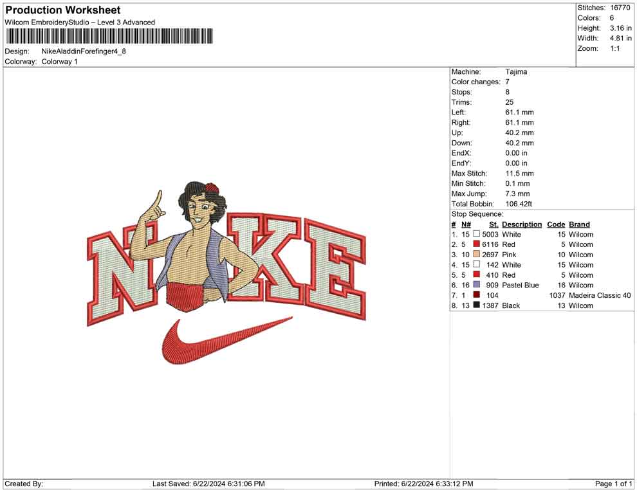Click 'Wilcom EmbroideryStudio – Level 3 Advanced' text
This screenshot has width=637, height=490.
[80, 23]
